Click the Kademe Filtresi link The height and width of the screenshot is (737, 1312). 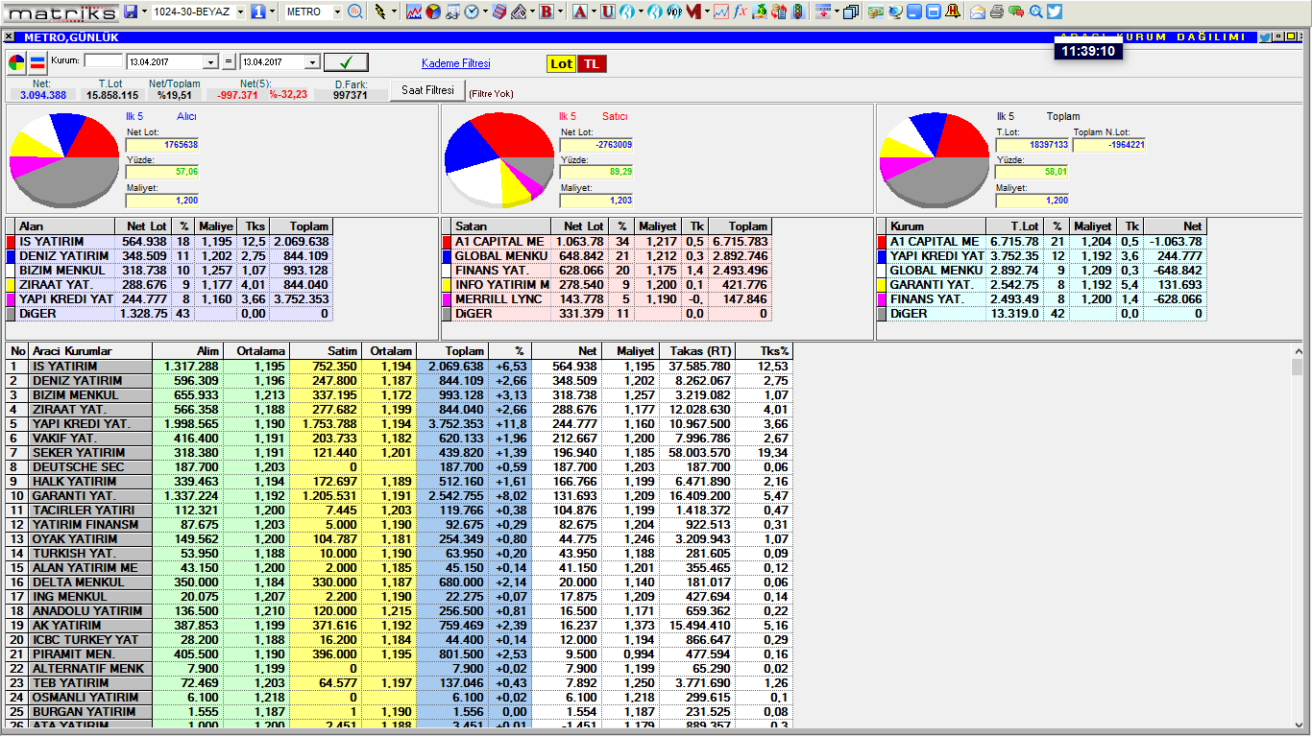[x=455, y=63]
